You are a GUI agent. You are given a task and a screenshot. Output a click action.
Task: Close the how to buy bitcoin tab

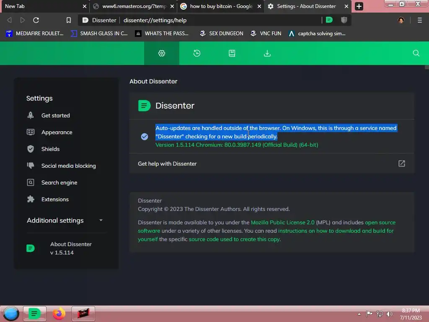pos(259,6)
